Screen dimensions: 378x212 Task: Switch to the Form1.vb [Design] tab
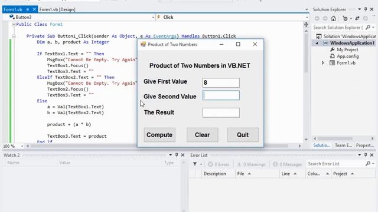(x=57, y=9)
